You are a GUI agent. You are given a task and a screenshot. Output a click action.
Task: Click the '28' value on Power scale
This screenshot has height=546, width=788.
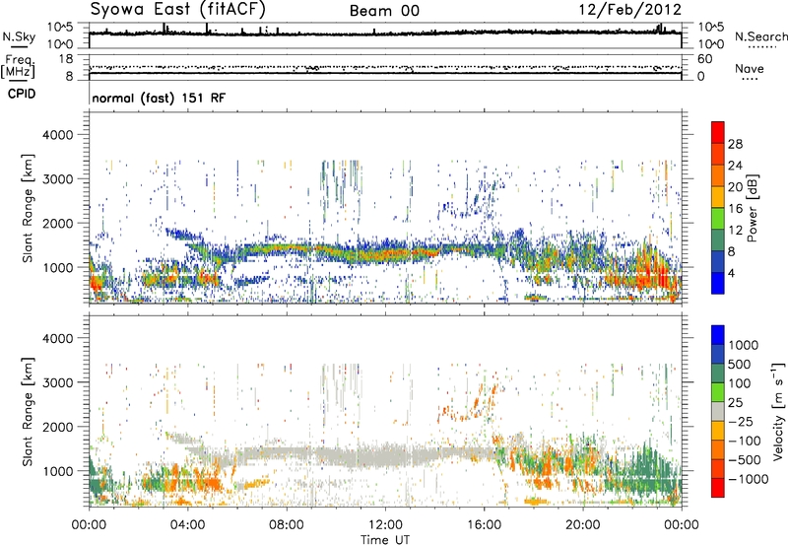735,144
